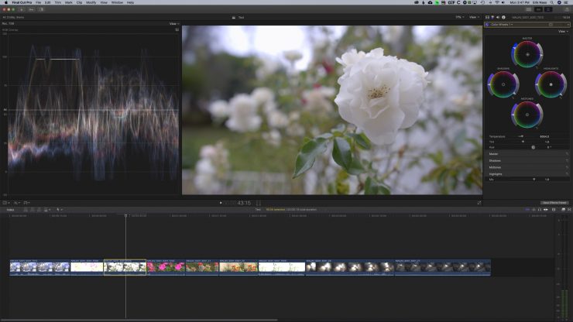
Task: Open the Clip menu
Action: [79, 2]
